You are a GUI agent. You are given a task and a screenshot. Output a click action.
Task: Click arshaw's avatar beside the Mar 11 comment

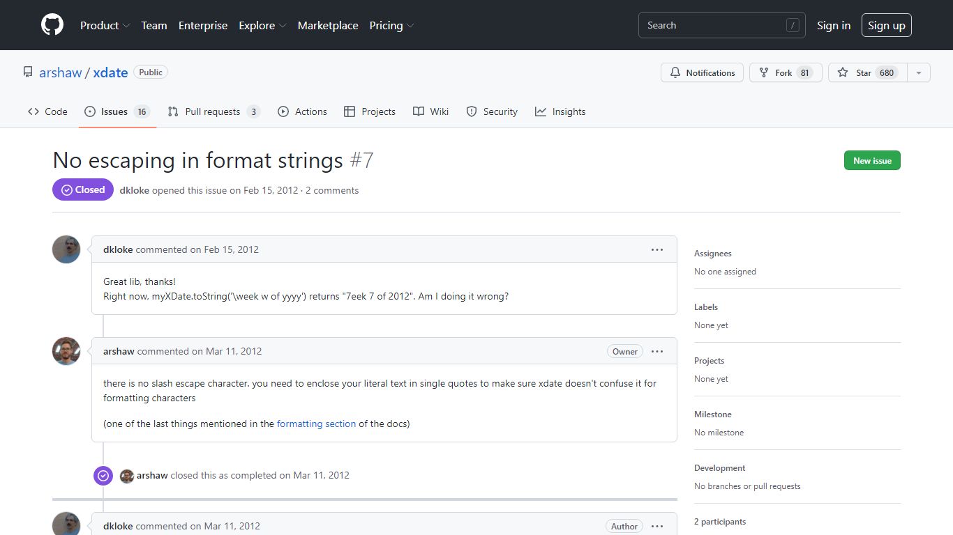tap(66, 351)
